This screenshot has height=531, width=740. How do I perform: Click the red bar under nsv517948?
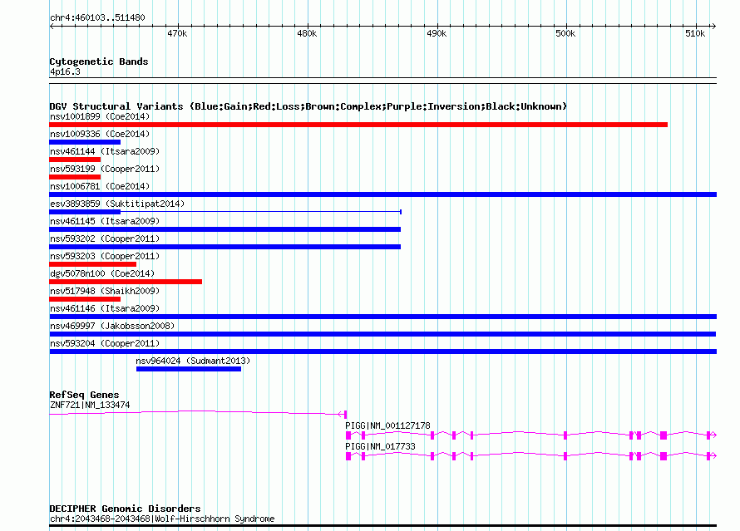pos(85,299)
